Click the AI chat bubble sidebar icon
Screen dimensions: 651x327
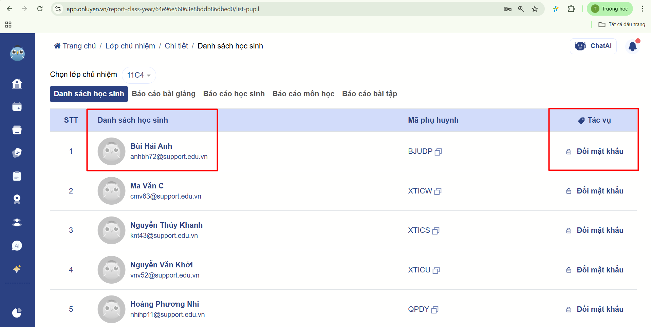point(17,246)
